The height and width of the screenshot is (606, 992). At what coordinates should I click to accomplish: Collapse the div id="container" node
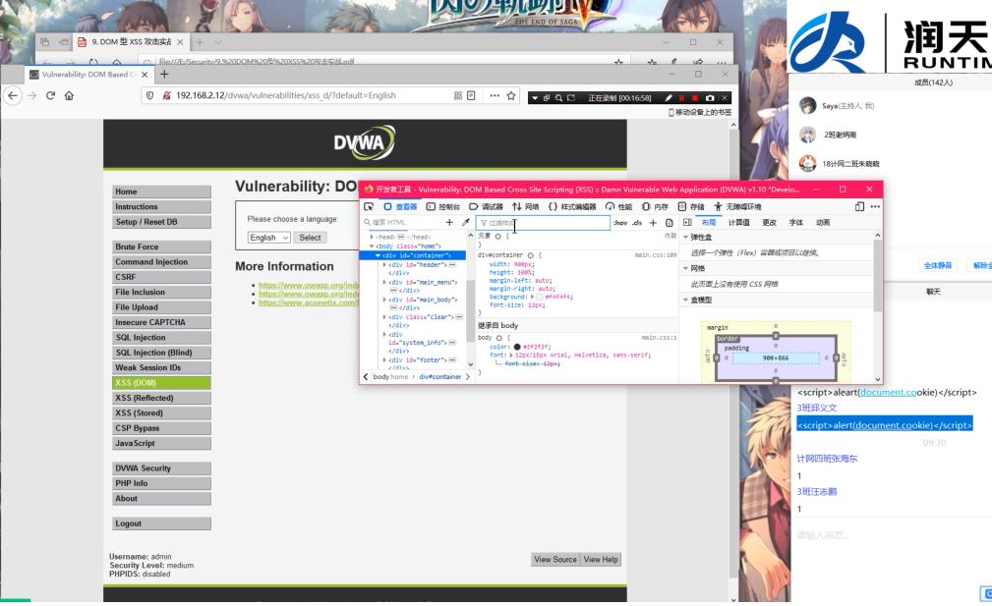pos(379,255)
